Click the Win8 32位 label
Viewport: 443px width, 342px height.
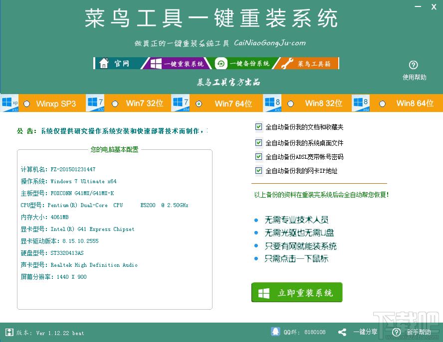324,104
